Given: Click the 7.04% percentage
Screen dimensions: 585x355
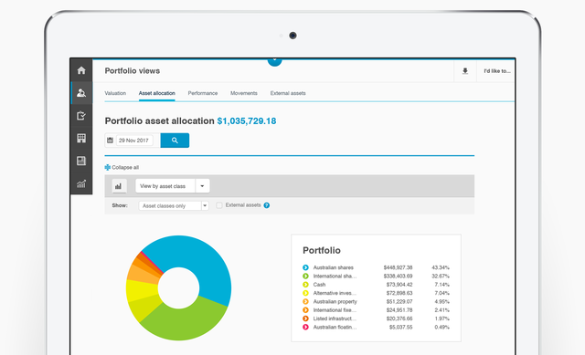Looking at the screenshot, I should 441,293.
